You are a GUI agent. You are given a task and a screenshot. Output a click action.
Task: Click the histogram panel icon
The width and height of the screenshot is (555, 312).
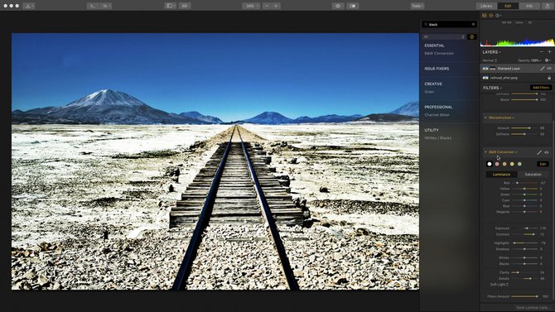[485, 16]
